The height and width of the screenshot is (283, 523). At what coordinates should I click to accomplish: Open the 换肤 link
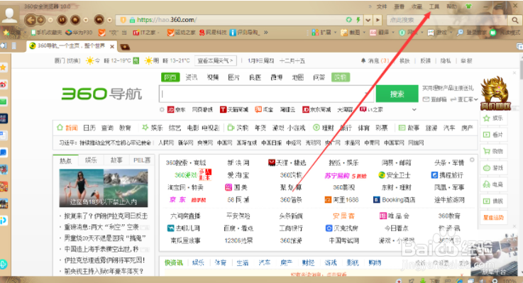pyautogui.click(x=404, y=61)
